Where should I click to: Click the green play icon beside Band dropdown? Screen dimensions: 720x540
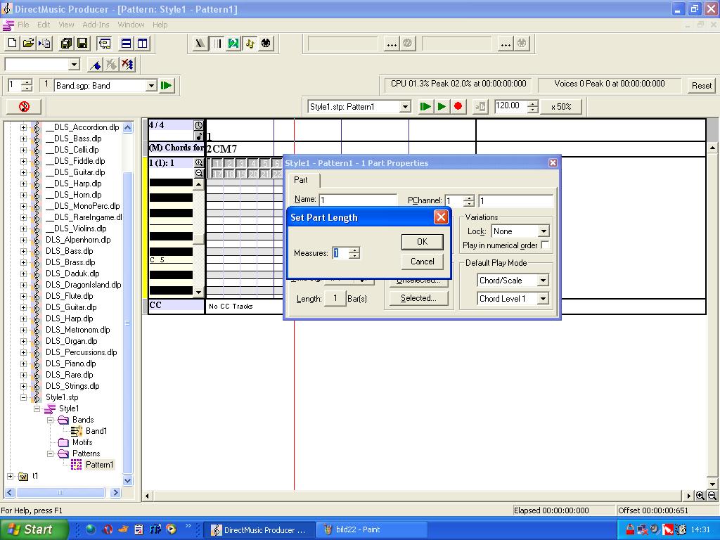167,86
